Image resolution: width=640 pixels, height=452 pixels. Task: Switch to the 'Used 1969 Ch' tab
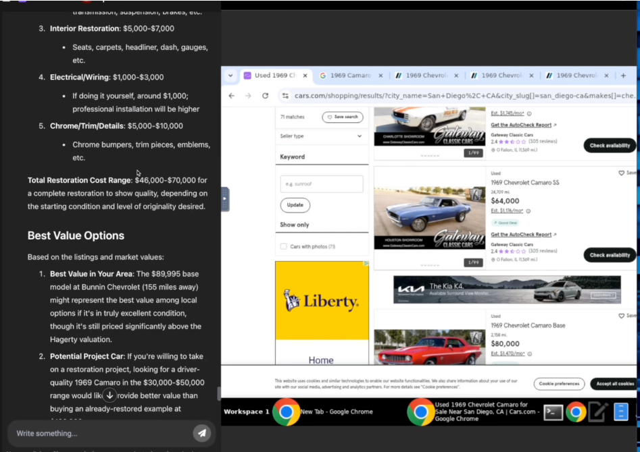(x=275, y=76)
